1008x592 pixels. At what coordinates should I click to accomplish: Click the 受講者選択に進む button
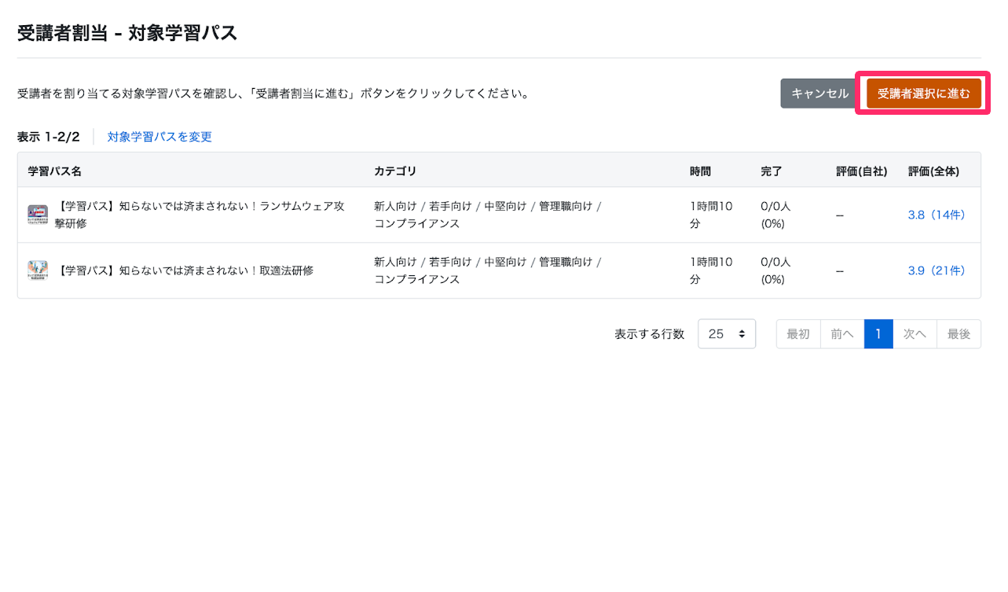pos(924,94)
